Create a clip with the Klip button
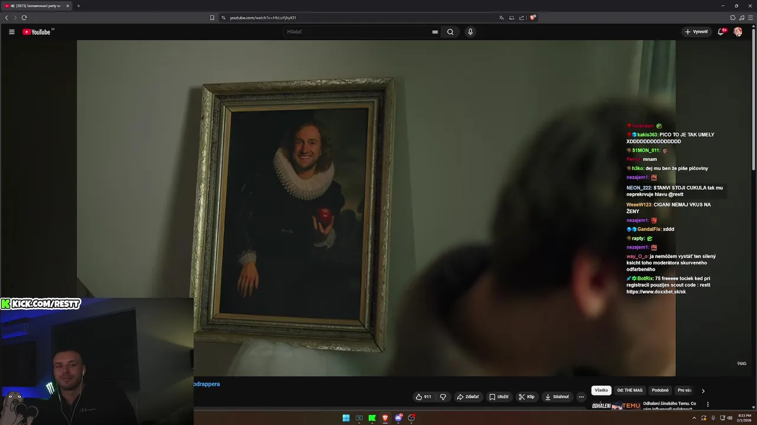 pos(526,397)
